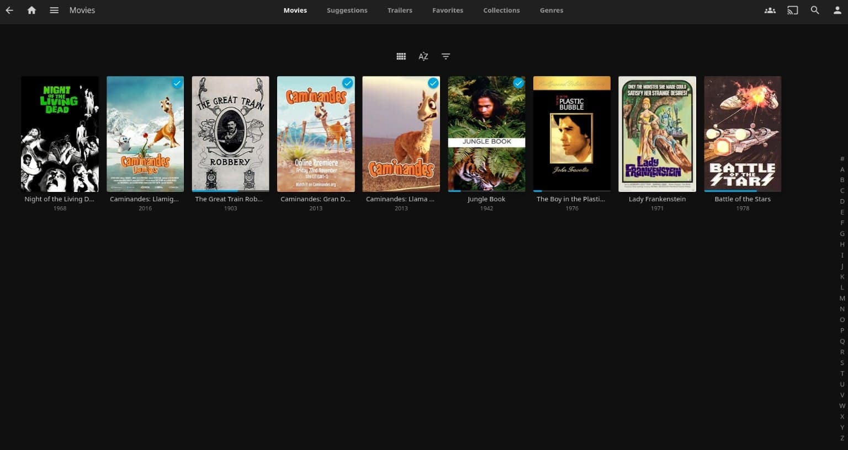The height and width of the screenshot is (450, 848).
Task: Click the Battle of the Stars progress bar
Action: [743, 191]
